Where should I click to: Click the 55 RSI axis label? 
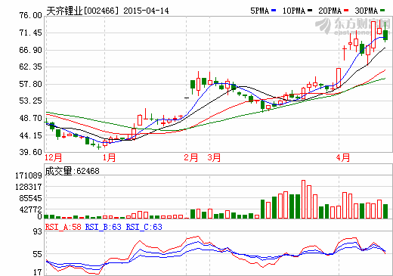(x=38, y=254)
